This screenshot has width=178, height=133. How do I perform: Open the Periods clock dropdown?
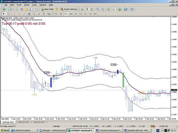point(126,9)
